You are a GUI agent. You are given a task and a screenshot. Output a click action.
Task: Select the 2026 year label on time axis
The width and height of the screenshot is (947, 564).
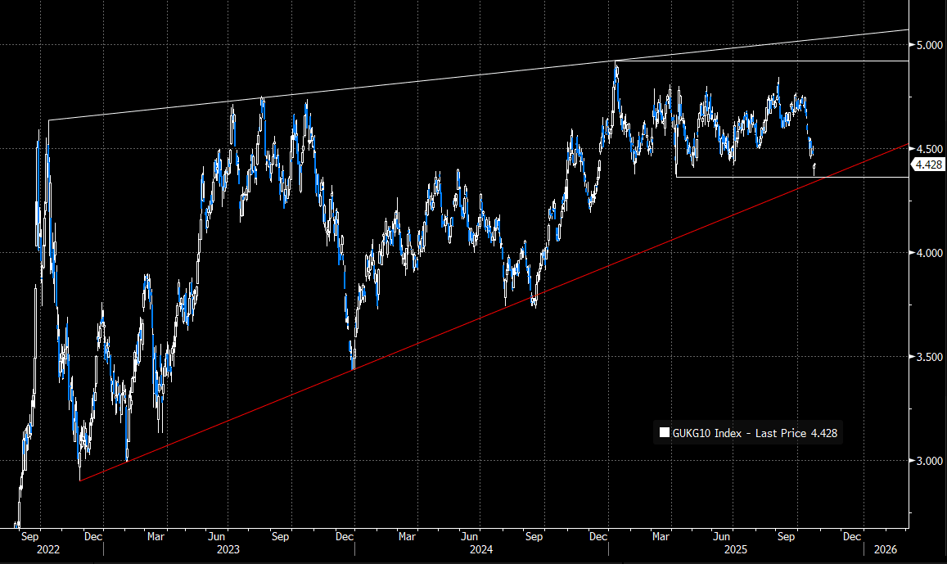[886, 549]
